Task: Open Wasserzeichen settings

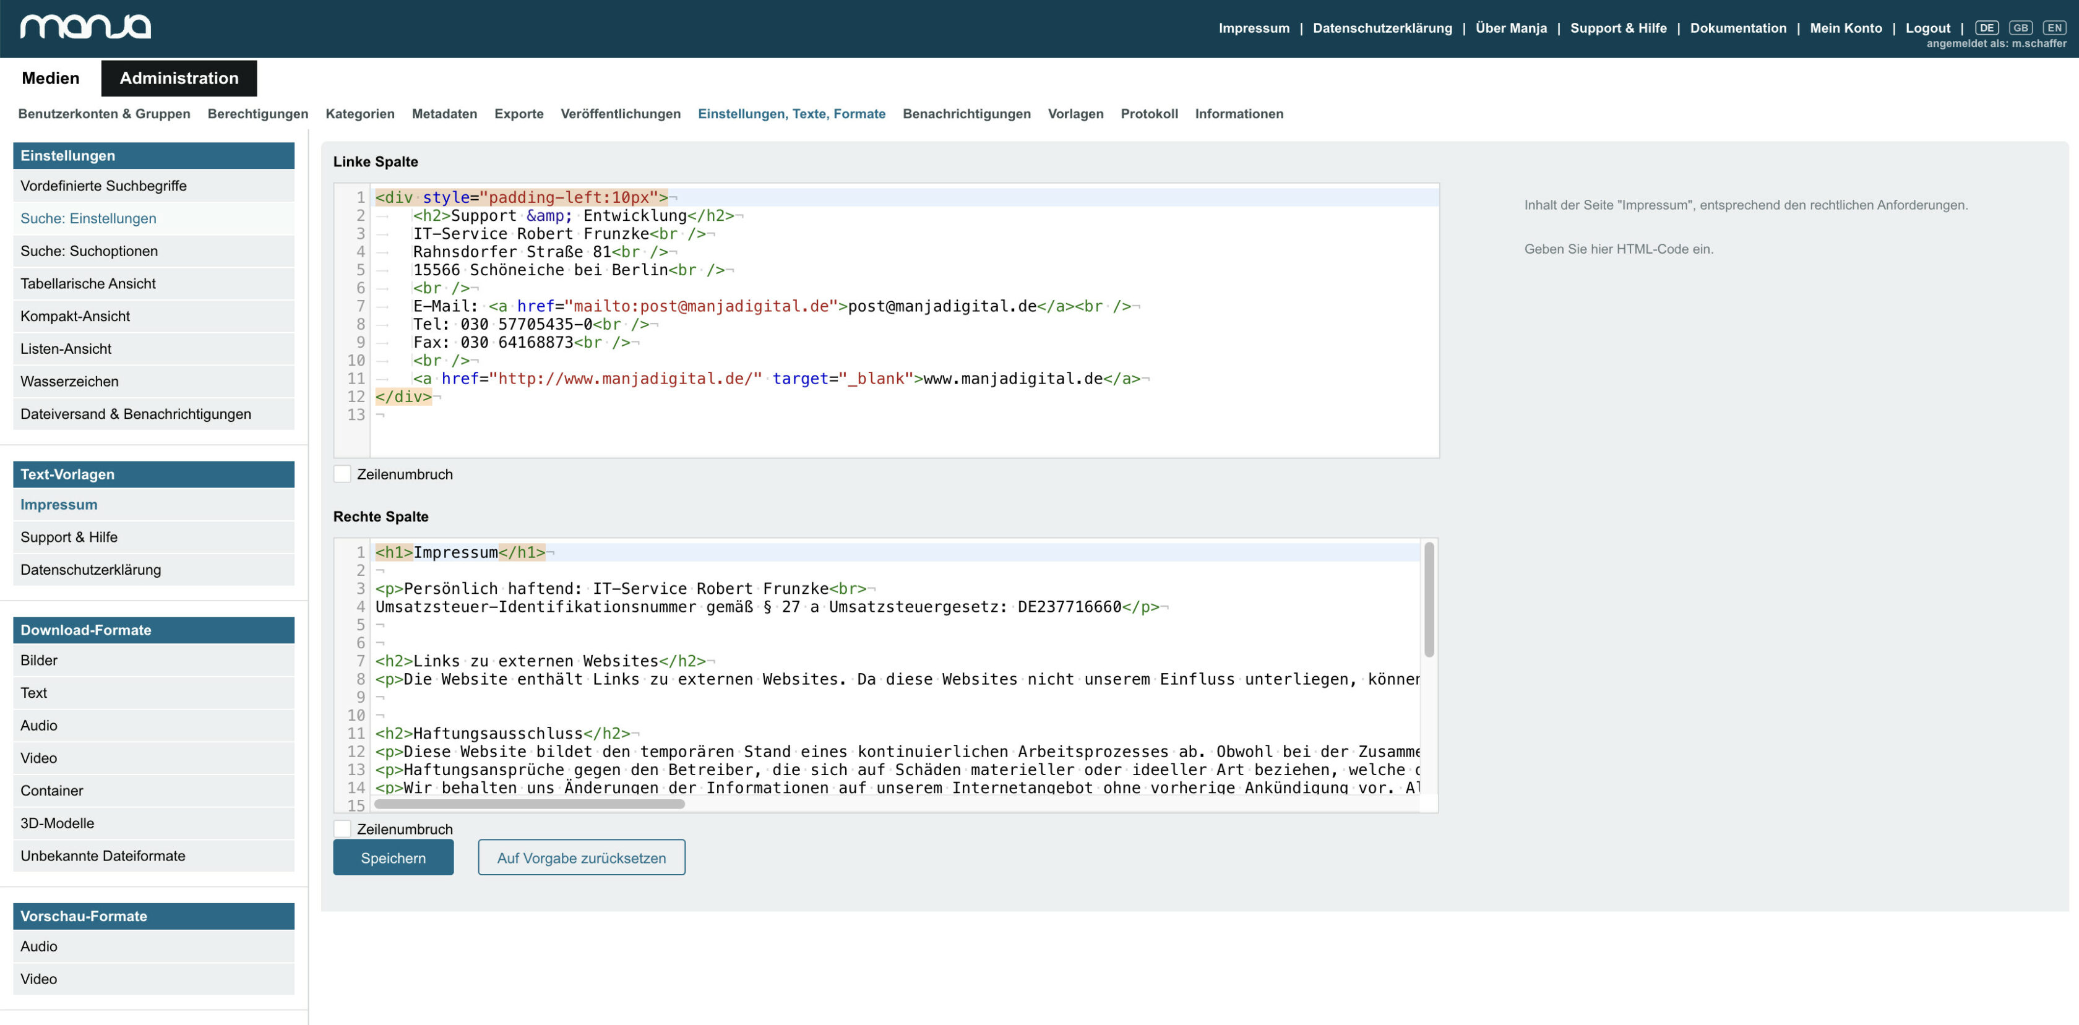Action: [x=153, y=381]
